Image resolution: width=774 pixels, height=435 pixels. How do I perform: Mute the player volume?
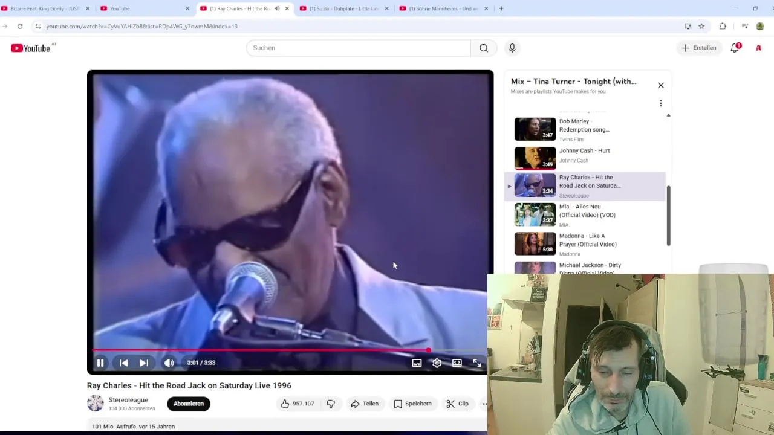(169, 363)
